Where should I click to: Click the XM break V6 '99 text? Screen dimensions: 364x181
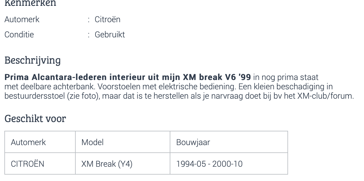tap(217, 77)
